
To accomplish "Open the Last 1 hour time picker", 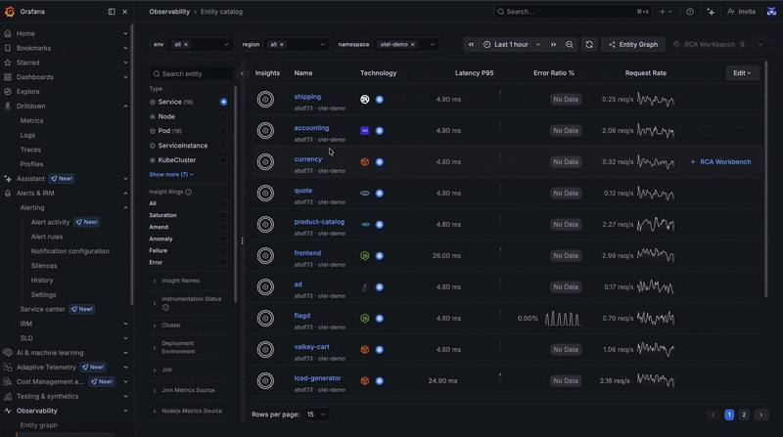I will [x=511, y=44].
